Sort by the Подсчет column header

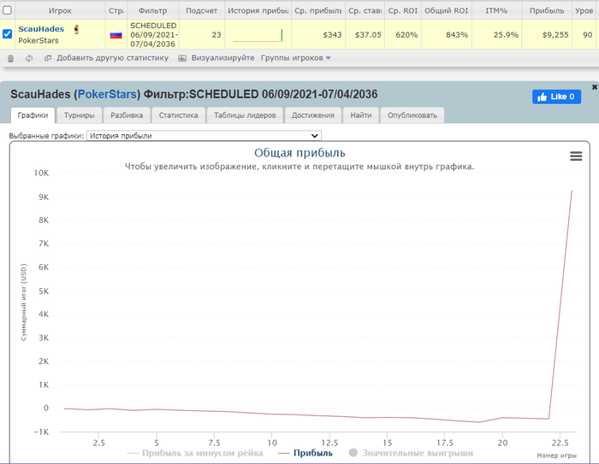coord(201,11)
